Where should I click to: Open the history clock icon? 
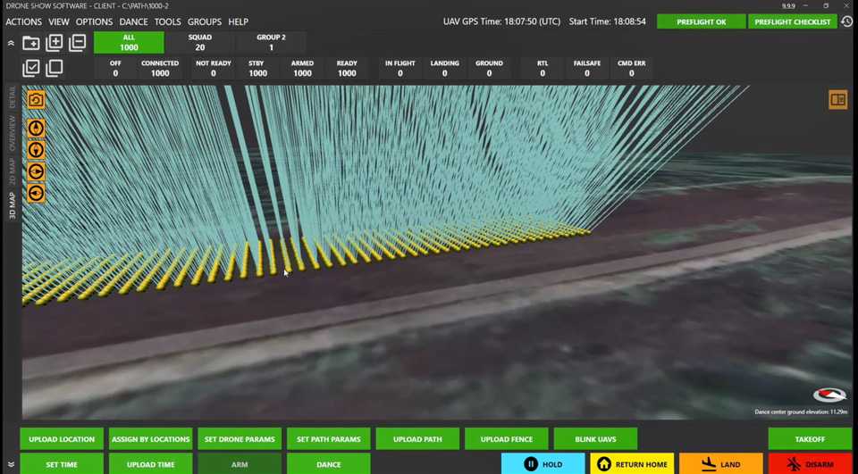point(846,21)
